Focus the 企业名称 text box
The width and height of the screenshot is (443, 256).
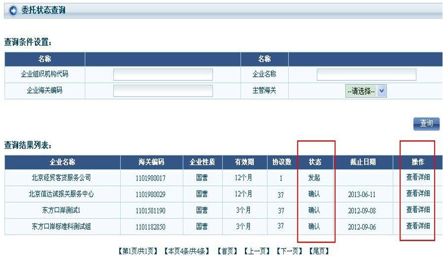point(366,74)
